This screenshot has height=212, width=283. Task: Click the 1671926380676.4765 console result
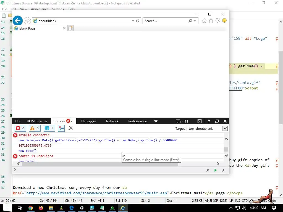tap(35, 145)
